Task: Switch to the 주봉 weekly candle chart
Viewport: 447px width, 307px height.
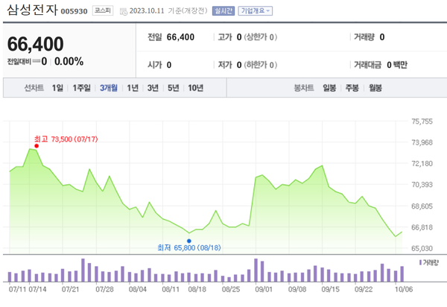Action: click(352, 88)
